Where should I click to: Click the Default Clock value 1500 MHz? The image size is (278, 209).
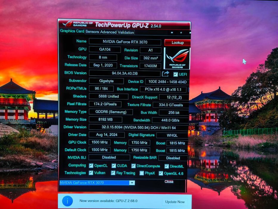pos(100,150)
